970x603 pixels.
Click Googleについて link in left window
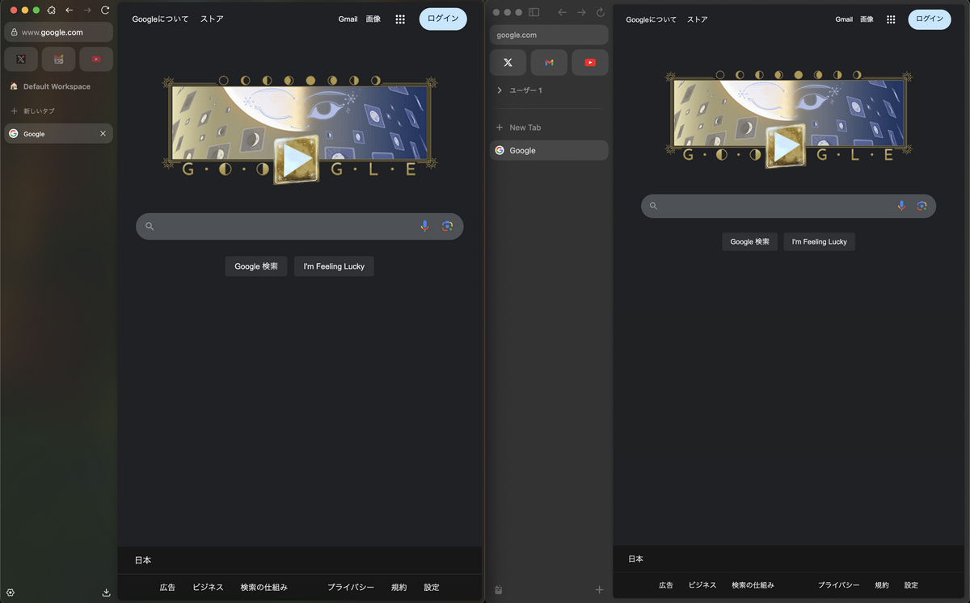160,19
